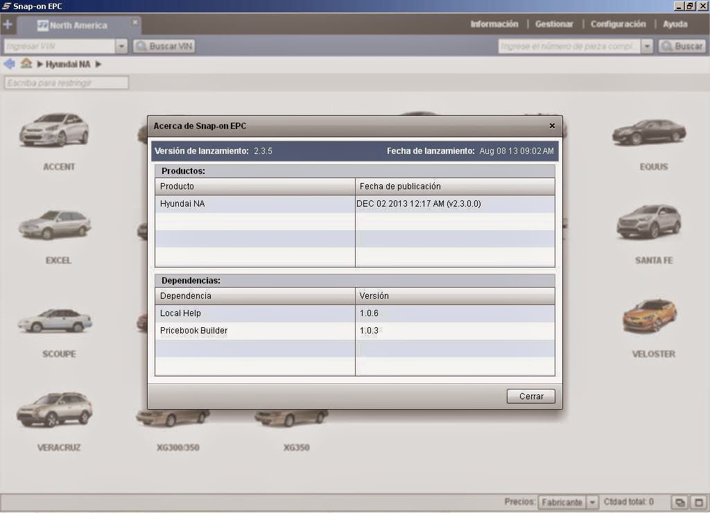Select the XG300/350 car thumbnail
Viewport: 710px width, 513px height.
pyautogui.click(x=173, y=418)
